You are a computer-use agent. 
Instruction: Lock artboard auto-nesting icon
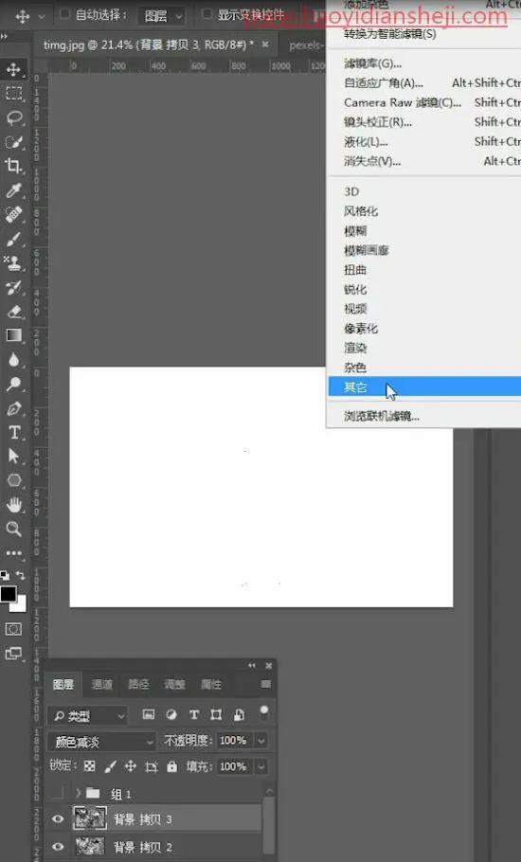click(x=152, y=766)
